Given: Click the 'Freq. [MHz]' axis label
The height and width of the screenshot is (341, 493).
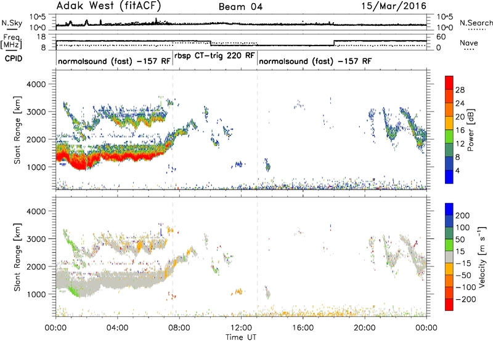Looking at the screenshot, I should tap(11, 41).
